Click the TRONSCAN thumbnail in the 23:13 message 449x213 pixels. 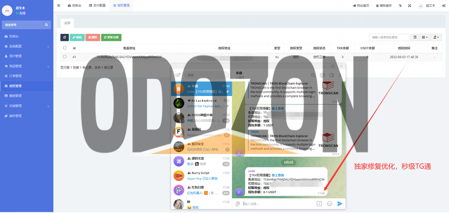tap(328, 140)
